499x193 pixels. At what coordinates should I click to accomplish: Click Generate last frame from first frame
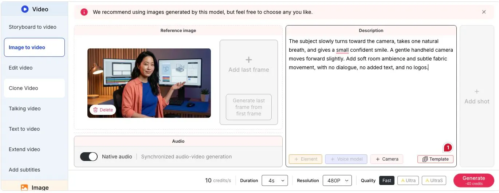point(249,107)
